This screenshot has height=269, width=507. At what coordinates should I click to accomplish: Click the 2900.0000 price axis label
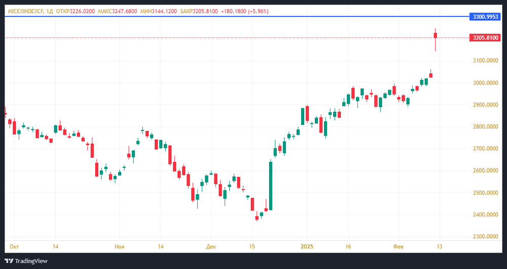pos(485,105)
